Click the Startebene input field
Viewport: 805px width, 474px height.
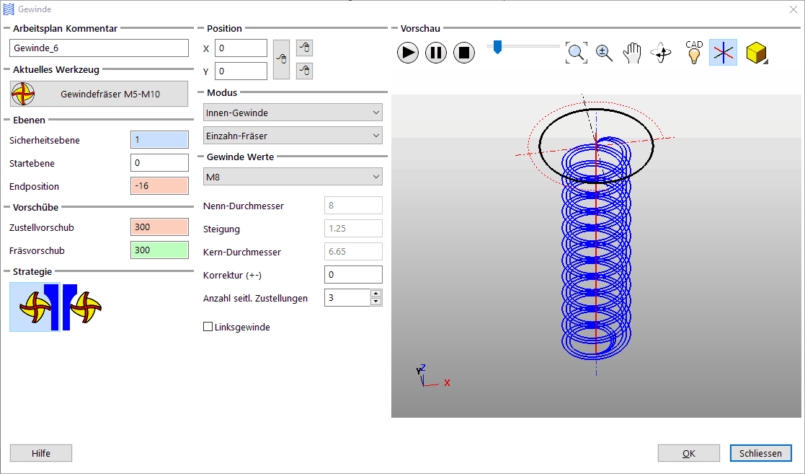(160, 162)
